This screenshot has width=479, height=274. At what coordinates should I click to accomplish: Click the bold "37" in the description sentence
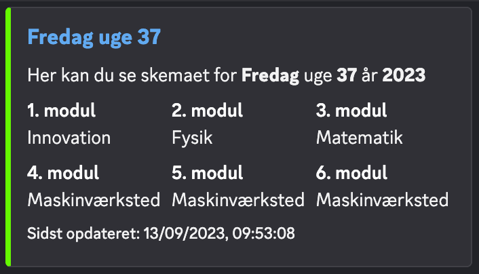(346, 75)
